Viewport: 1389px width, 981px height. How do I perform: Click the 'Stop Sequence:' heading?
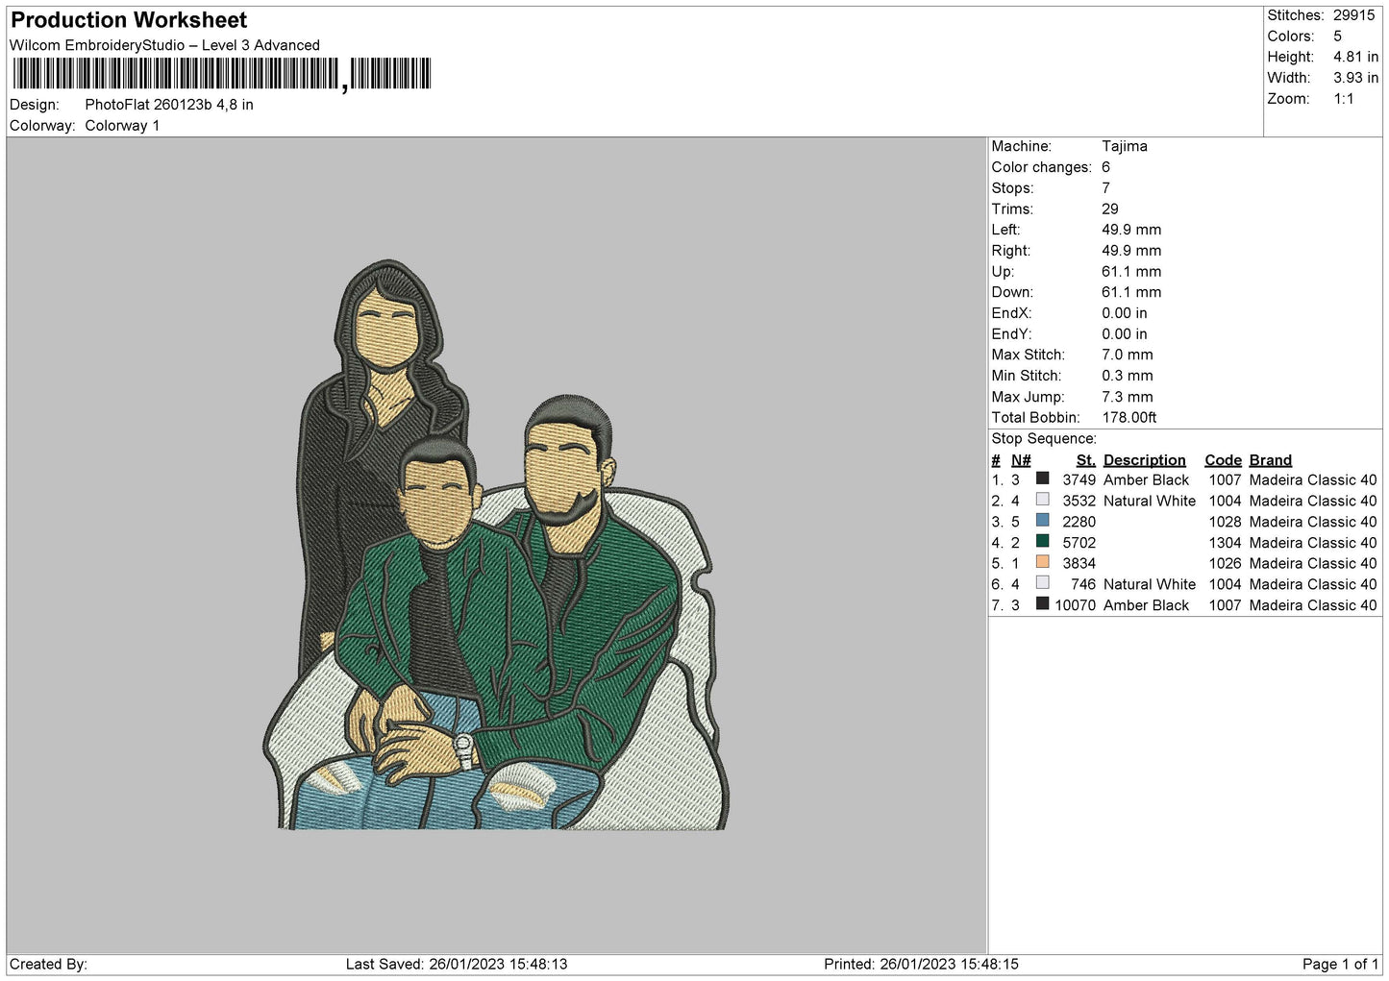(x=1044, y=439)
